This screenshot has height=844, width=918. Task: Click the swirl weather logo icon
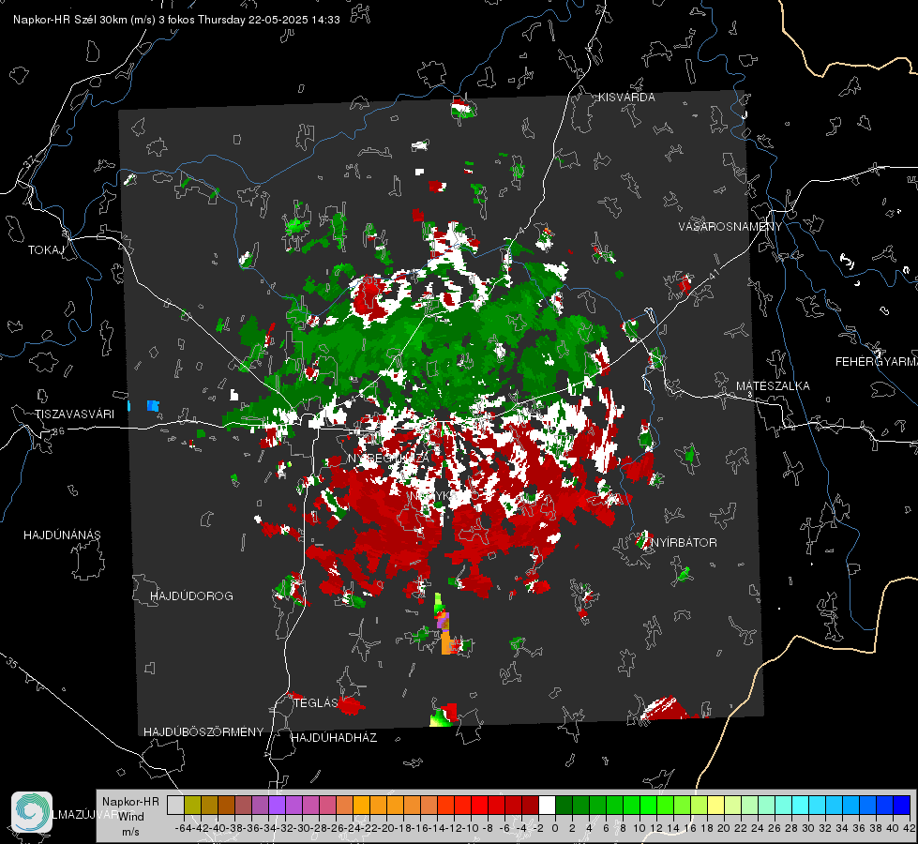click(x=32, y=812)
